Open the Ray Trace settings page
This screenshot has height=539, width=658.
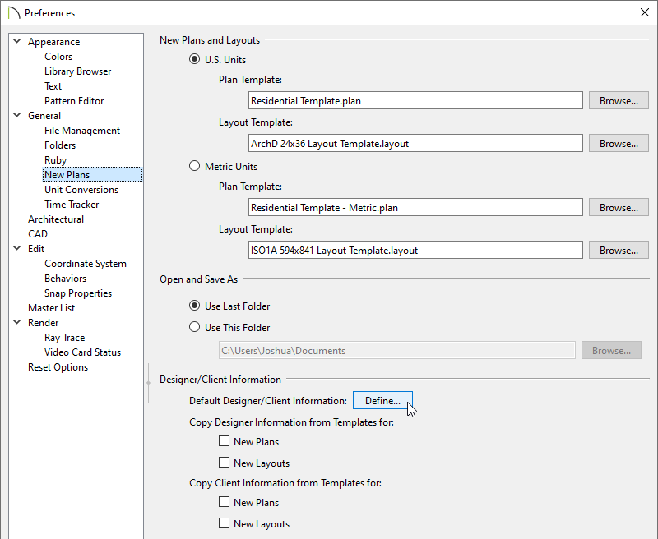(65, 338)
